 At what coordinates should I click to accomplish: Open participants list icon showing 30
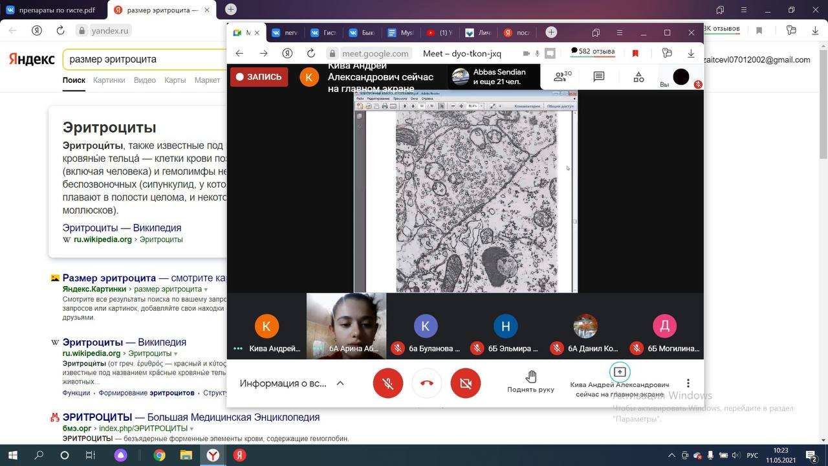pyautogui.click(x=563, y=77)
